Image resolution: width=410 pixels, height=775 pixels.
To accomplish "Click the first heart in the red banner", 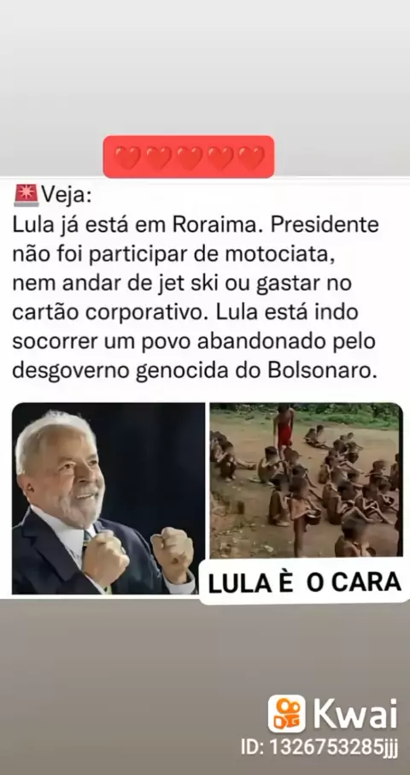I will [127, 157].
